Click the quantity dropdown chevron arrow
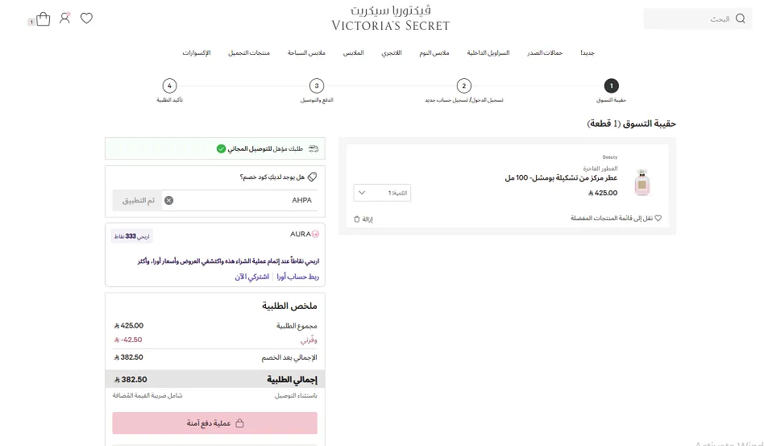This screenshot has height=446, width=764. click(x=362, y=193)
